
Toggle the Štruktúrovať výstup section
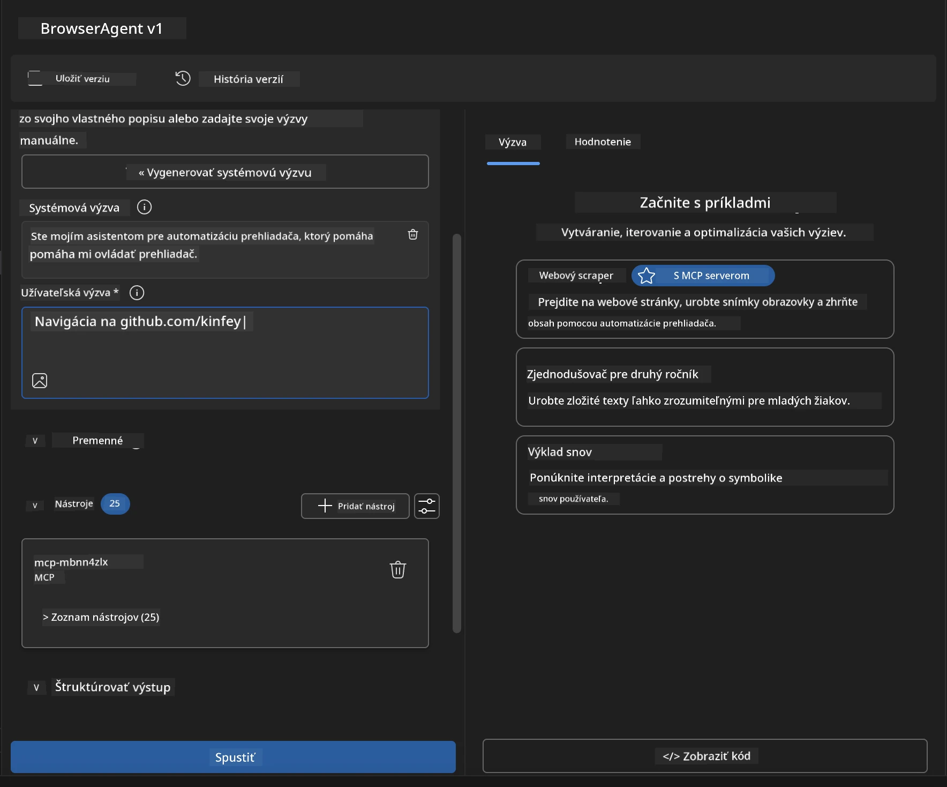coord(36,687)
